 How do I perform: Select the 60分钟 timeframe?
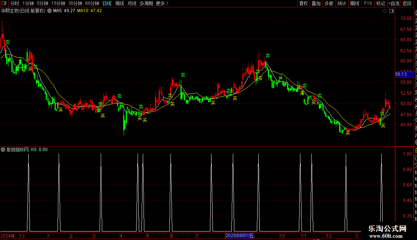pyautogui.click(x=92, y=3)
